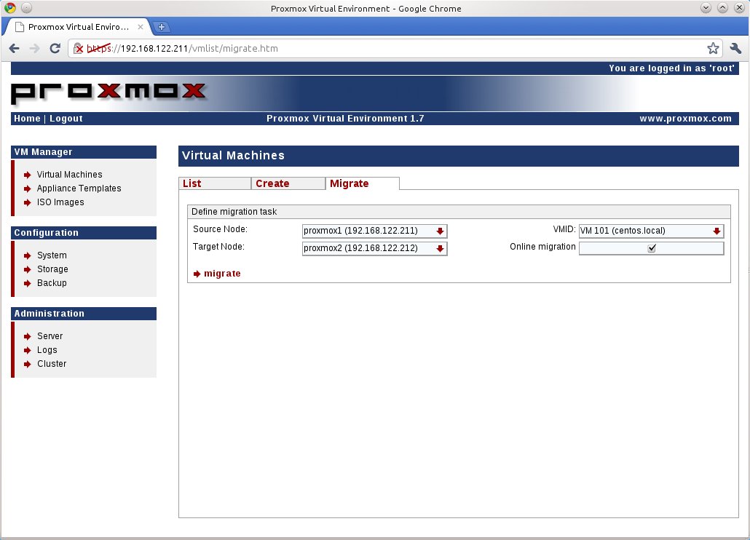This screenshot has width=750, height=540.
Task: Toggle the Online migration checkbox
Action: 652,248
